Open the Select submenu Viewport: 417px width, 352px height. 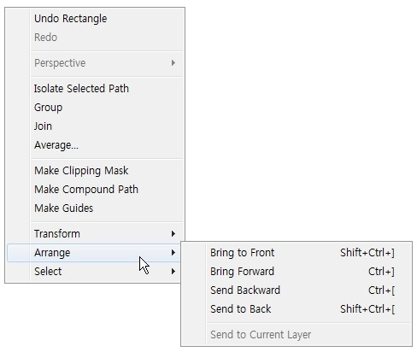[x=95, y=272]
